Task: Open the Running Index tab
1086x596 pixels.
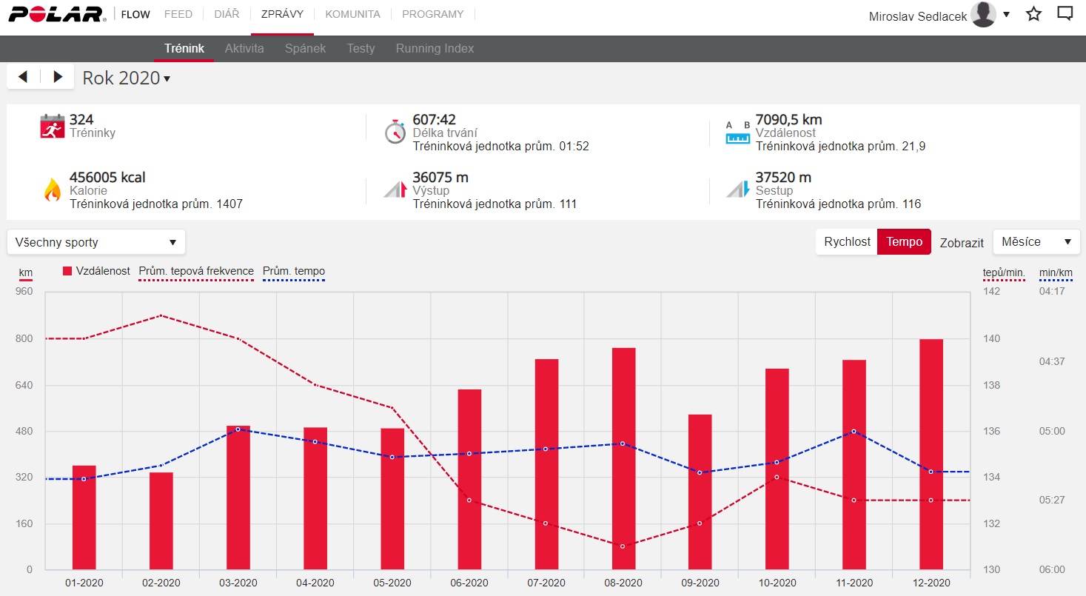Action: pyautogui.click(x=435, y=48)
